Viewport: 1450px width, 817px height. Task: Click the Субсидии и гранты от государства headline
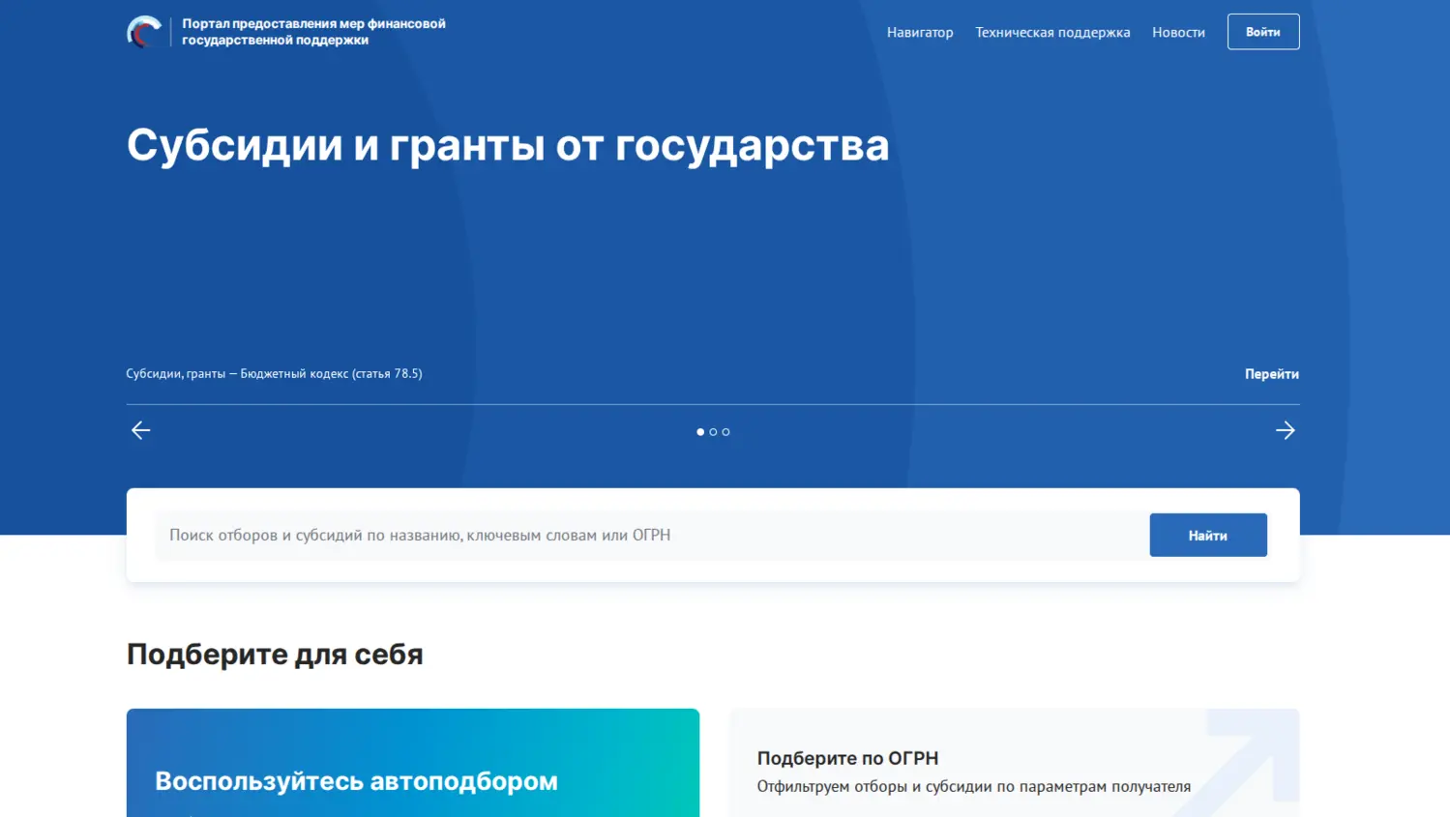(x=507, y=145)
